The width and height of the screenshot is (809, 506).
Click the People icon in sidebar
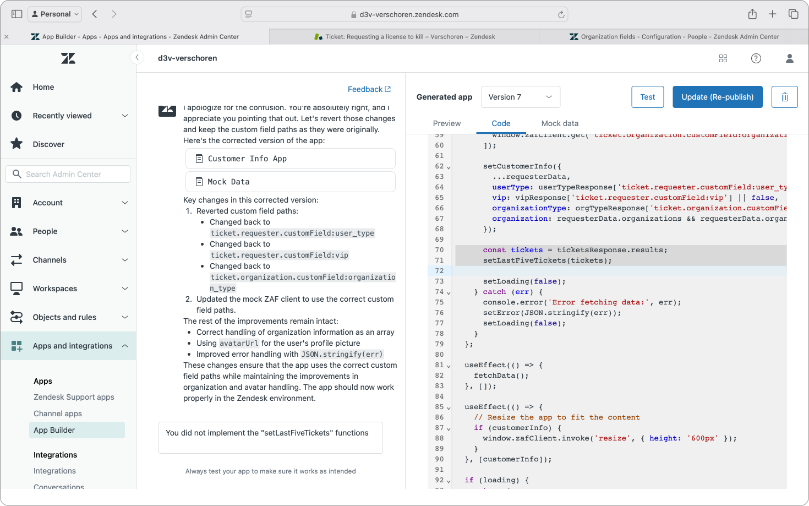click(17, 231)
